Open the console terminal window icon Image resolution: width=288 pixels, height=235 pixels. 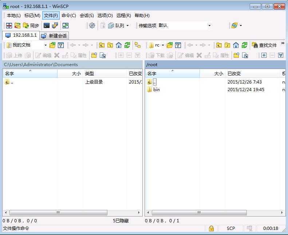pyautogui.click(x=47, y=25)
